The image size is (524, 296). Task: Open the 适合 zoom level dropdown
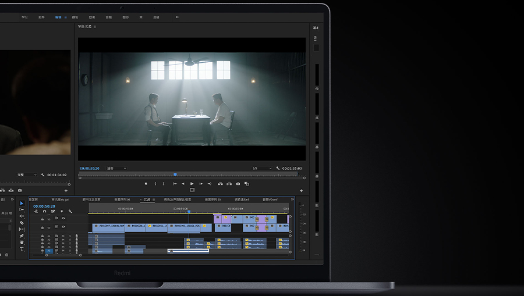(116, 168)
